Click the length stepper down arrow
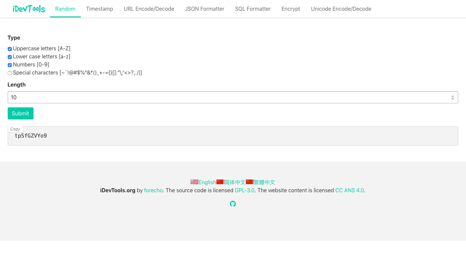This screenshot has width=466, height=259. [x=453, y=99]
